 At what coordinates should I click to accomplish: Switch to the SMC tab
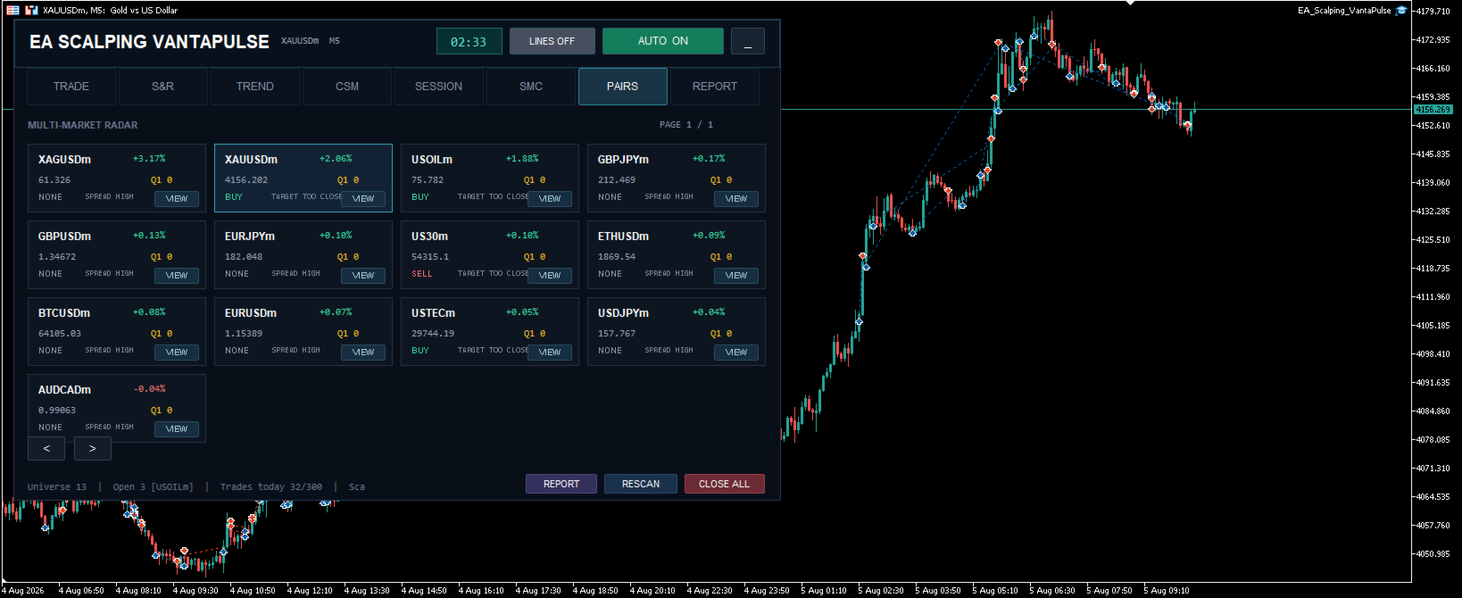tap(531, 87)
